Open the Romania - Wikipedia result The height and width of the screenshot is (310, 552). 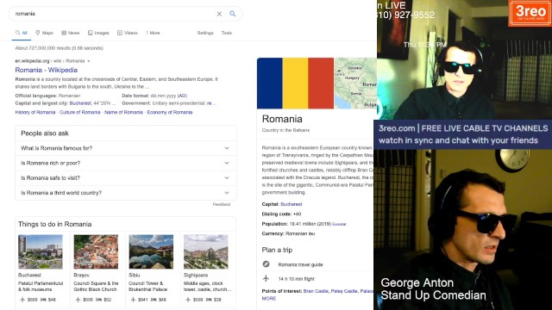point(46,70)
